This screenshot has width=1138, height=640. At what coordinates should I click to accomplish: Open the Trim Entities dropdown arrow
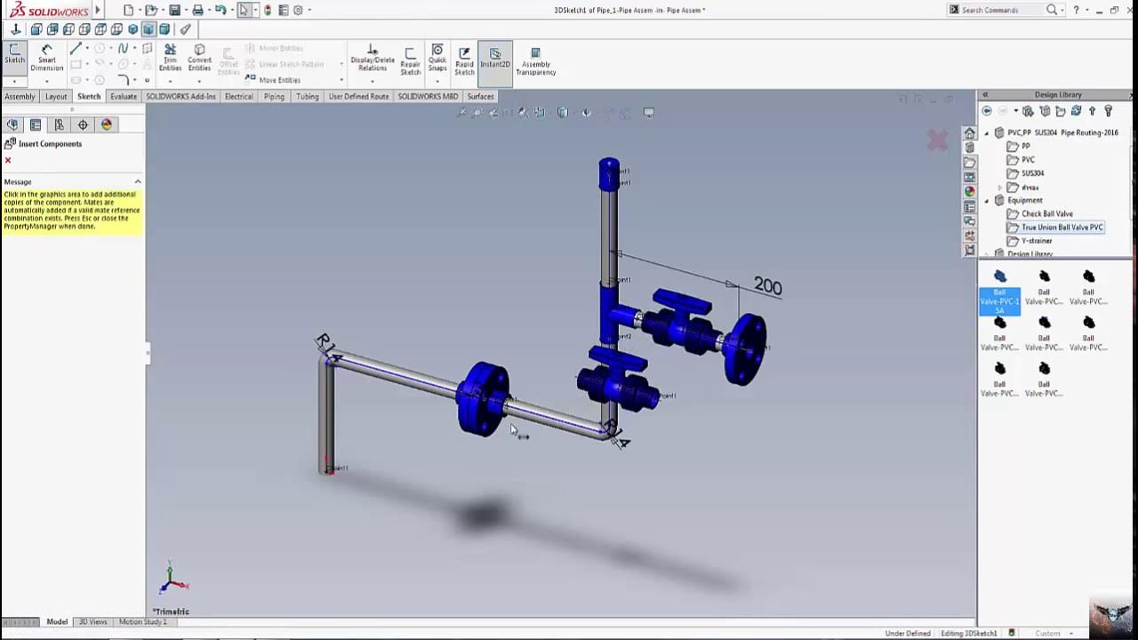point(170,81)
